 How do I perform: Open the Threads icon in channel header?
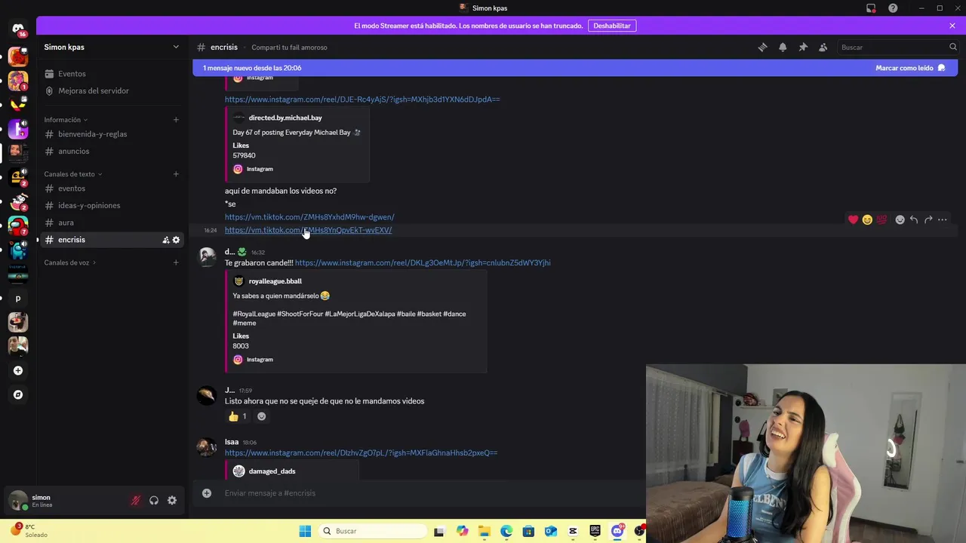762,47
